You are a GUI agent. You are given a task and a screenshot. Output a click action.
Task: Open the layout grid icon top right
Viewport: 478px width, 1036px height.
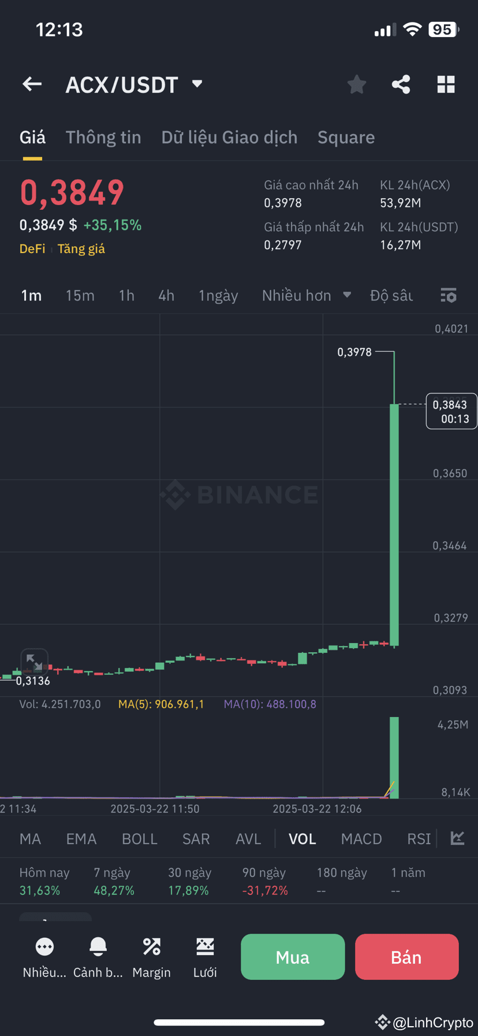pyautogui.click(x=446, y=84)
